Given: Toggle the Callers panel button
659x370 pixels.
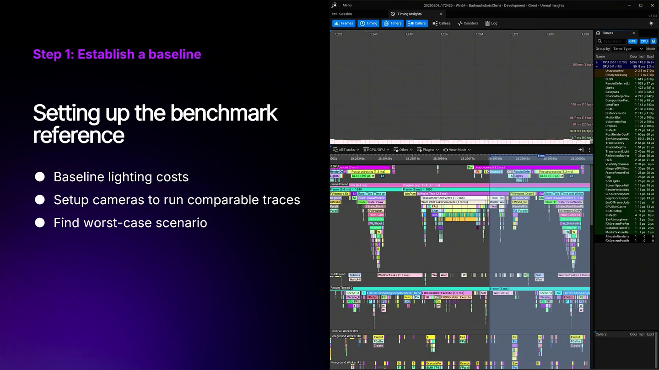Looking at the screenshot, I should click(417, 23).
